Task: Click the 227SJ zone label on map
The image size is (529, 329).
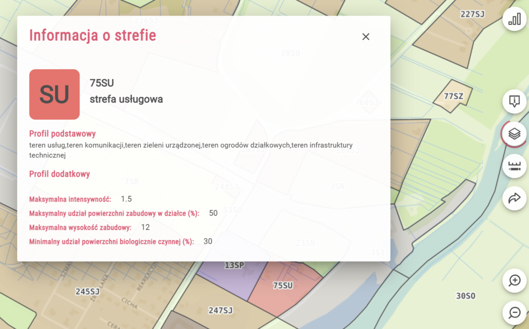Action: (x=472, y=14)
